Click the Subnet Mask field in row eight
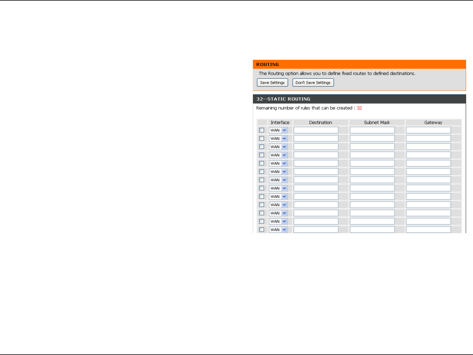473x355 pixels. [372, 188]
